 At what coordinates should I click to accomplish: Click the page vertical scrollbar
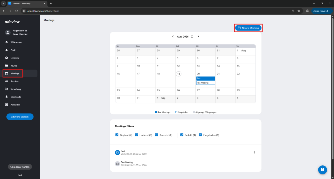tap(333, 89)
